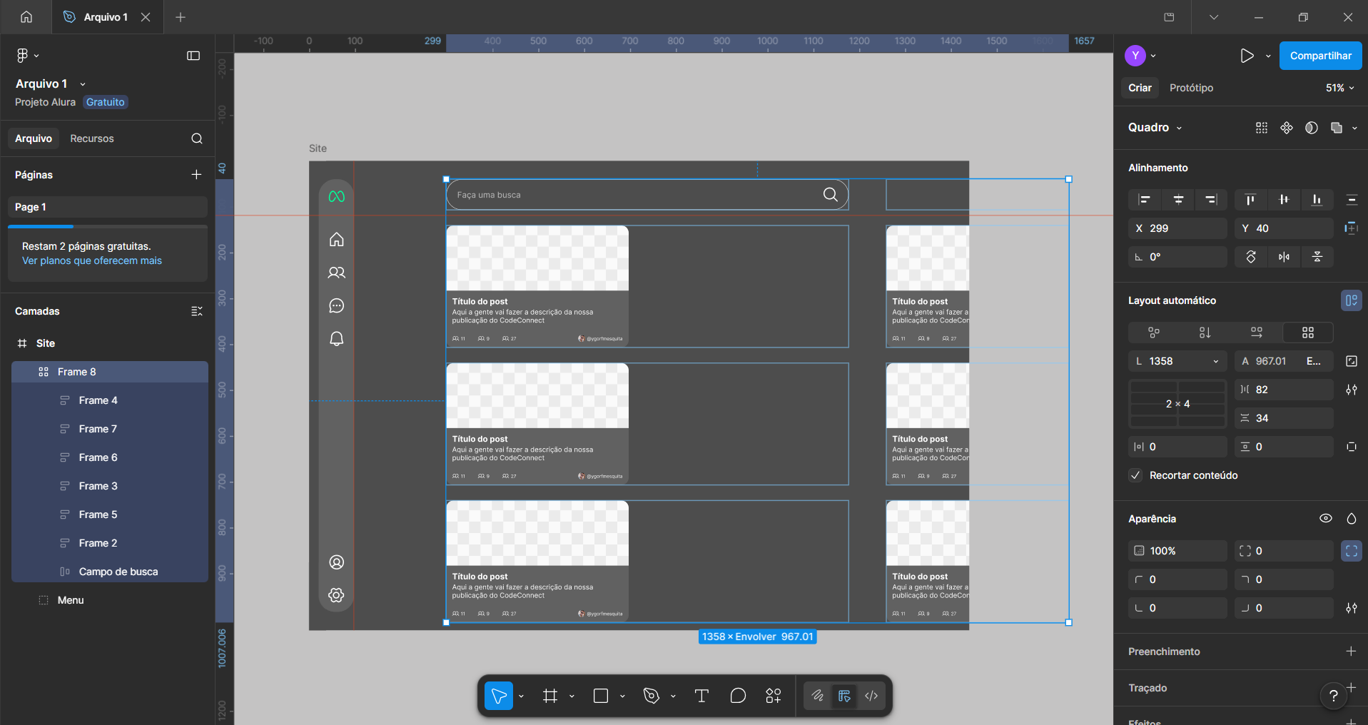Align bottom in Alinhamento section

(1317, 200)
